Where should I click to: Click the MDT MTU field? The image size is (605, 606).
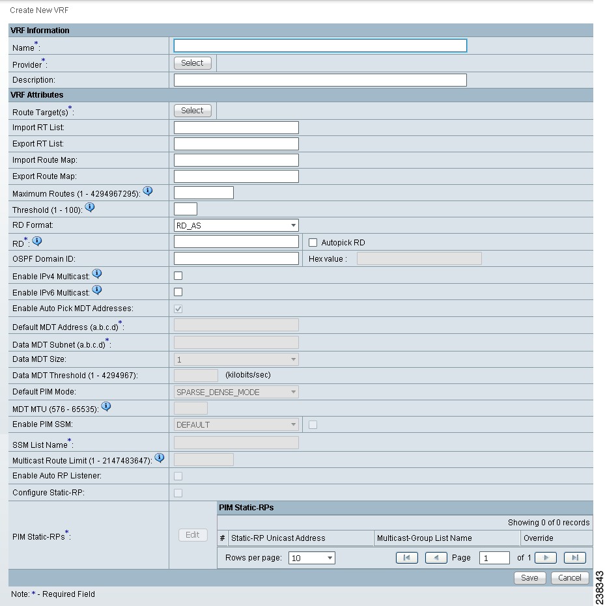click(x=191, y=408)
